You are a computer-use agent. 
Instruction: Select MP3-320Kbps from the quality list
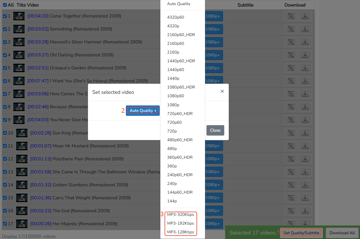click(180, 214)
